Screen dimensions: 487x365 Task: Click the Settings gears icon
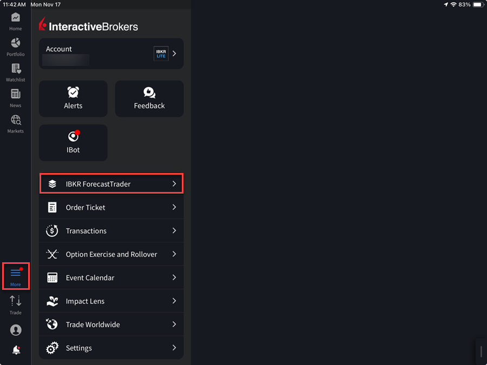pyautogui.click(x=52, y=348)
